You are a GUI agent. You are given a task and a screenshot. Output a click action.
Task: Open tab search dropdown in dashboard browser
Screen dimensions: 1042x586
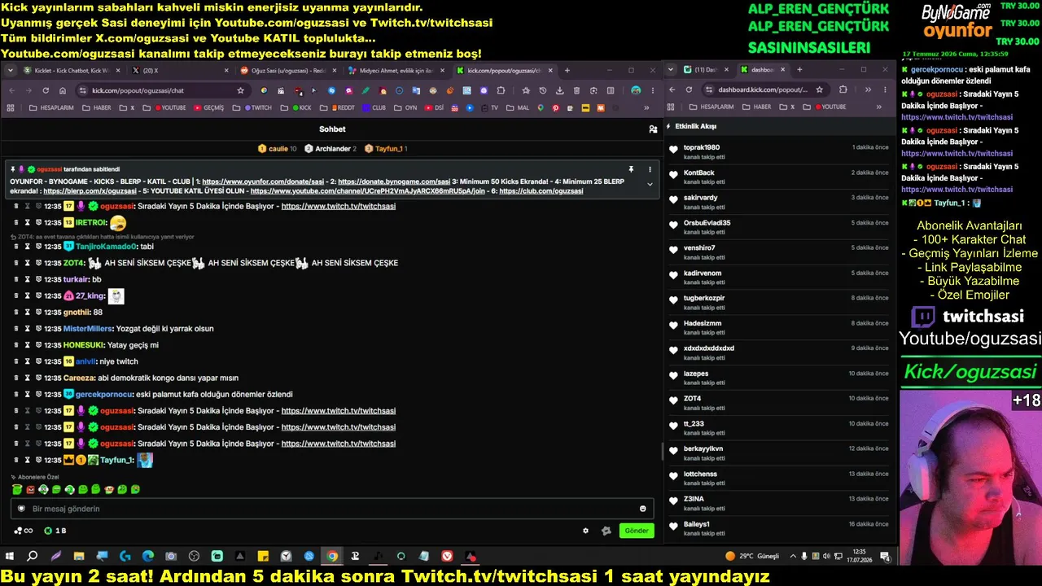click(672, 70)
